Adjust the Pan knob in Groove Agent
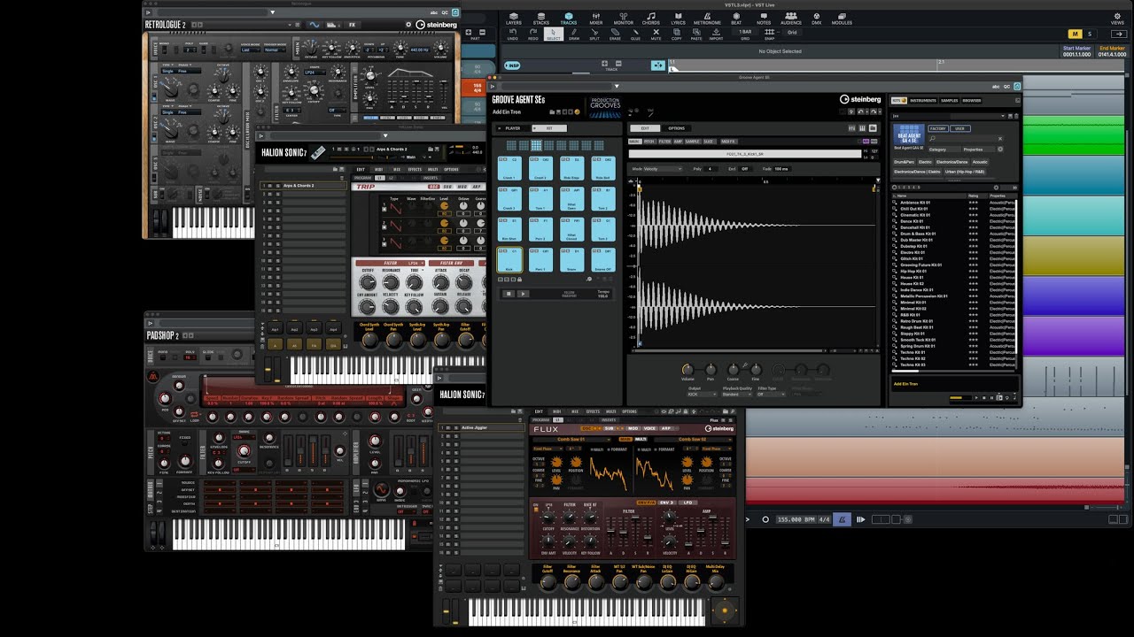The height and width of the screenshot is (637, 1134). tap(711, 369)
